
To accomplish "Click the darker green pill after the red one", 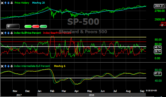I will pos(43,26).
